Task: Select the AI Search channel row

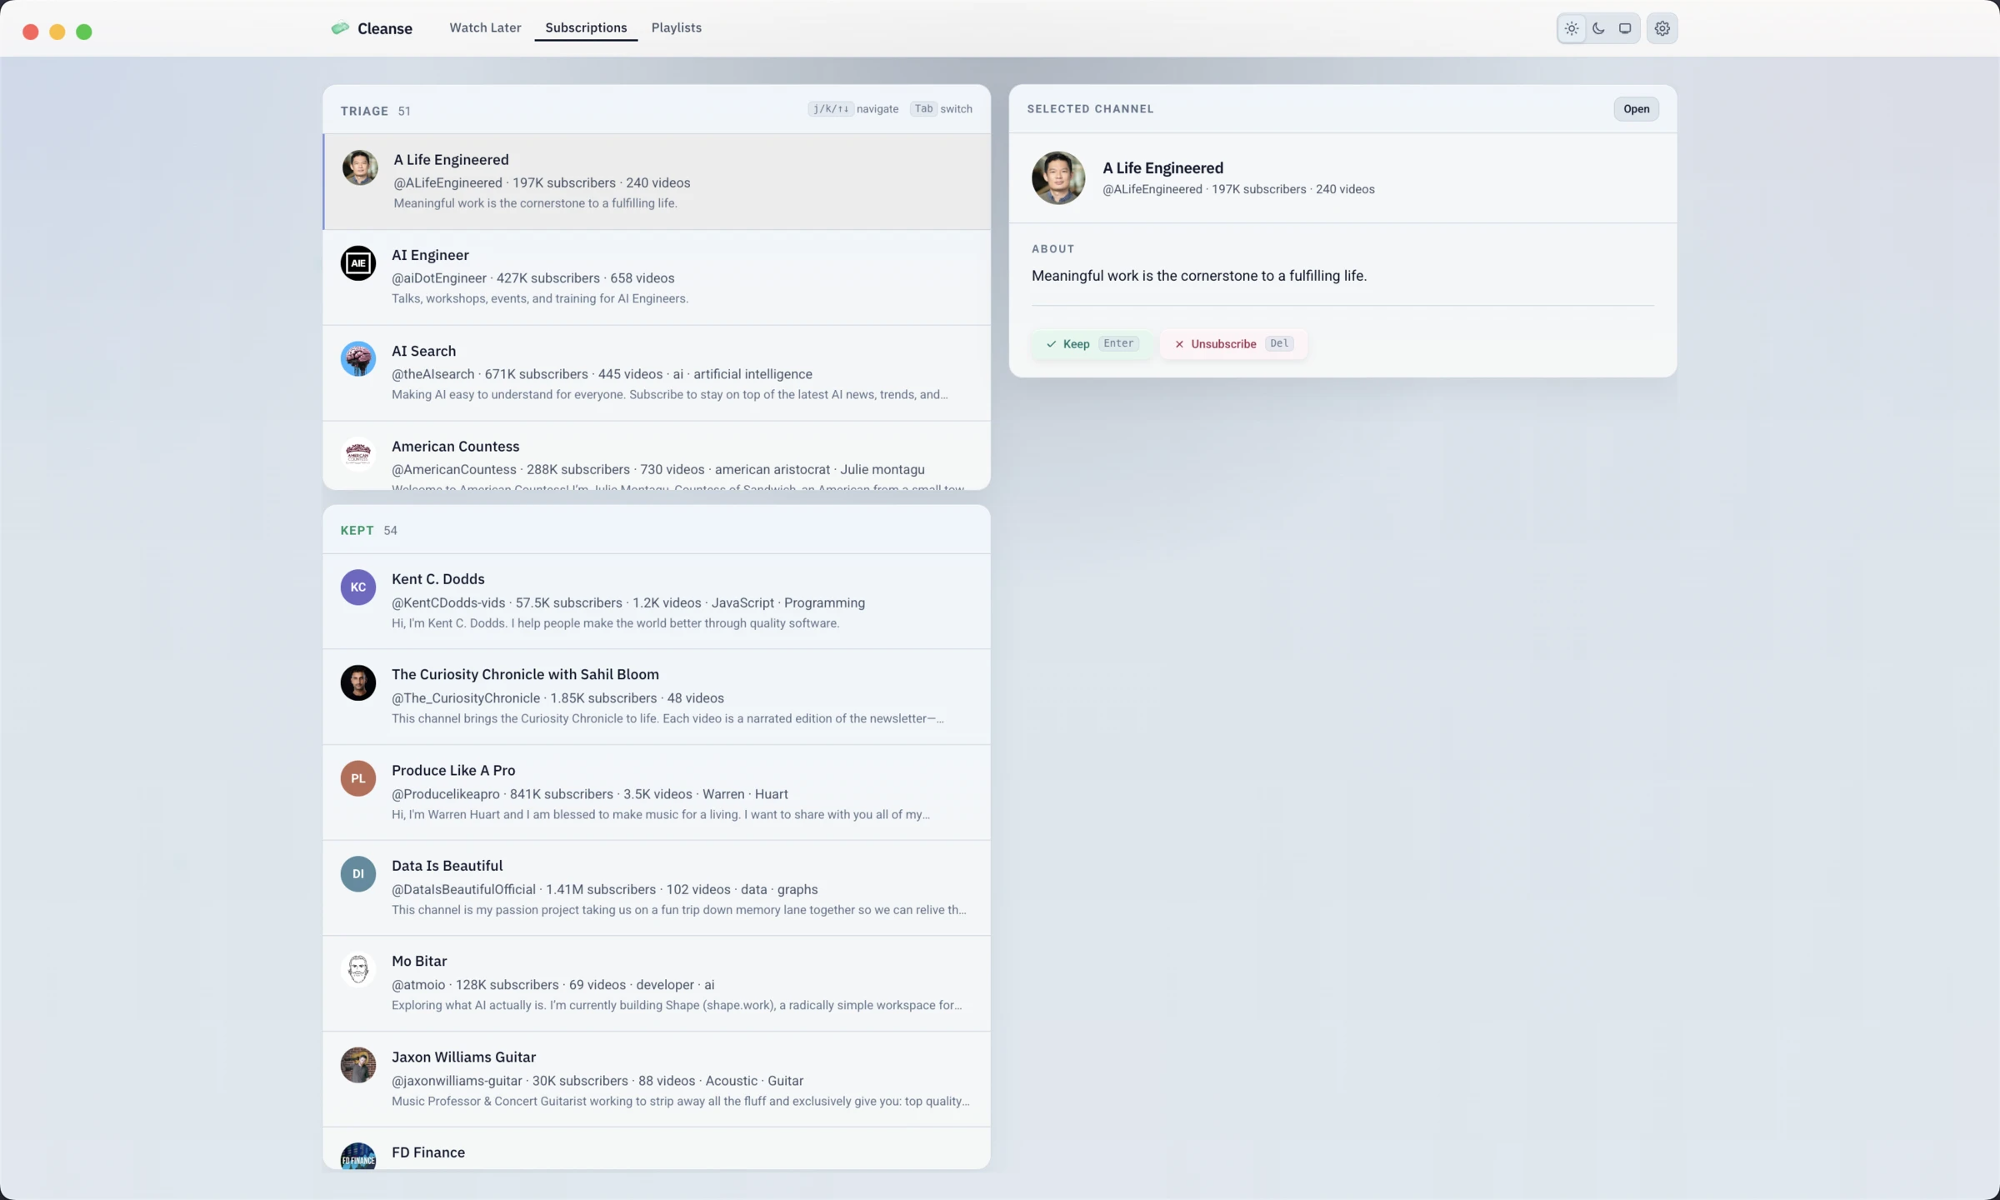Action: [x=657, y=373]
